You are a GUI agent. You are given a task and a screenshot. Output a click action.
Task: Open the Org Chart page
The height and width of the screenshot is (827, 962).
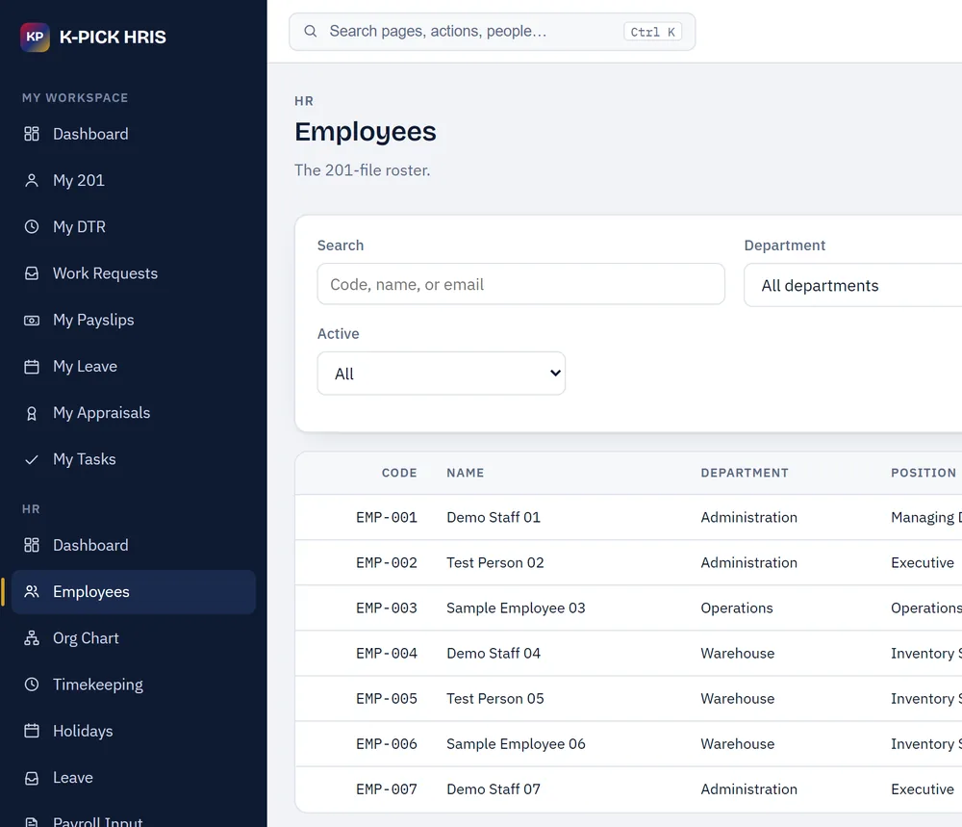(134, 638)
